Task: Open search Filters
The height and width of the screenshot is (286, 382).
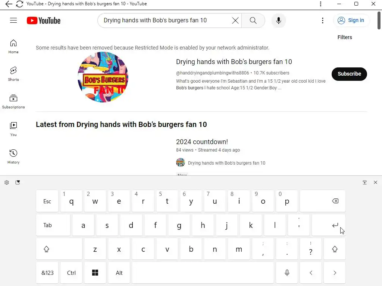Action: coord(345,37)
